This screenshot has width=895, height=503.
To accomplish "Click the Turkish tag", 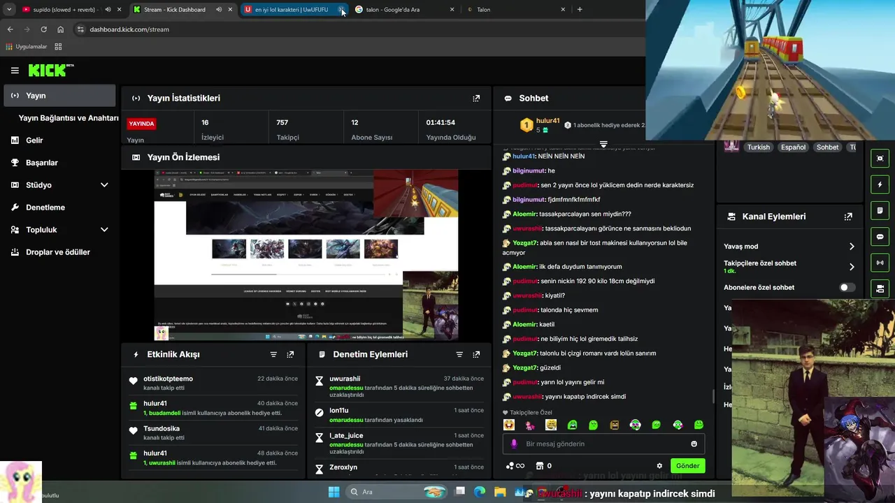I will [758, 147].
